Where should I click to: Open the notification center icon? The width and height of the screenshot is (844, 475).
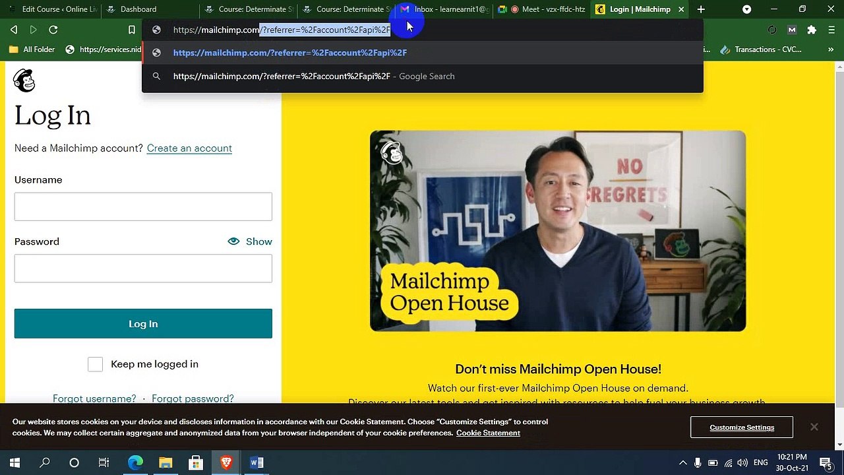point(826,462)
